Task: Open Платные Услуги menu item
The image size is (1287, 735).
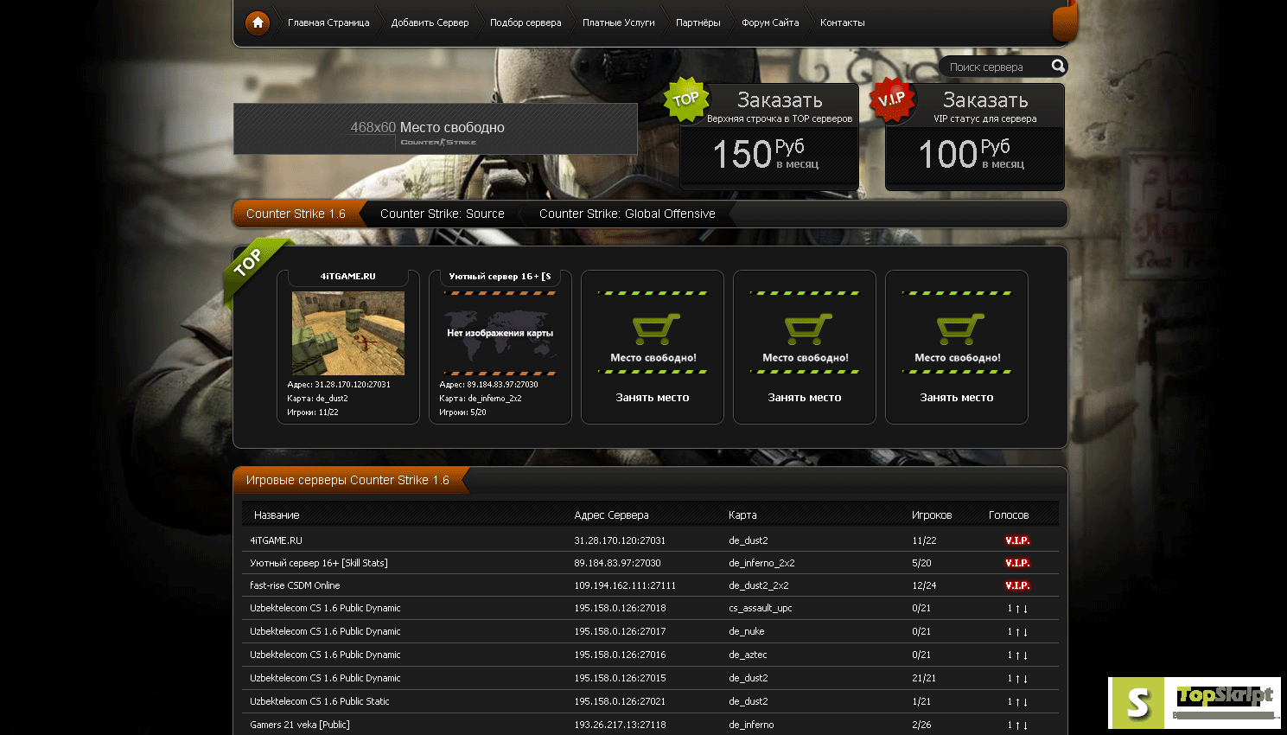Action: pyautogui.click(x=619, y=22)
